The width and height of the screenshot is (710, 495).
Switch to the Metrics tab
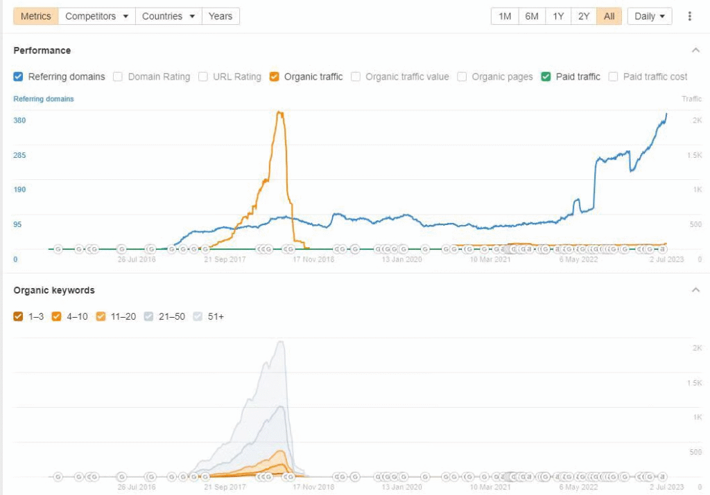click(35, 16)
